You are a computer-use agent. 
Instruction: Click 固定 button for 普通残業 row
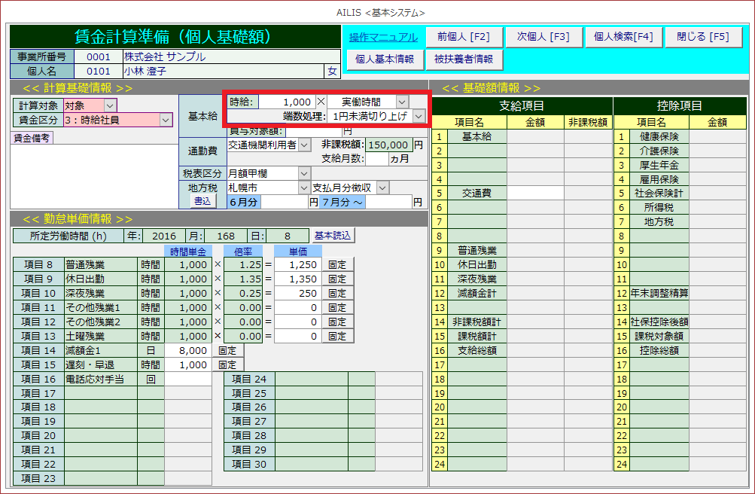pyautogui.click(x=337, y=264)
